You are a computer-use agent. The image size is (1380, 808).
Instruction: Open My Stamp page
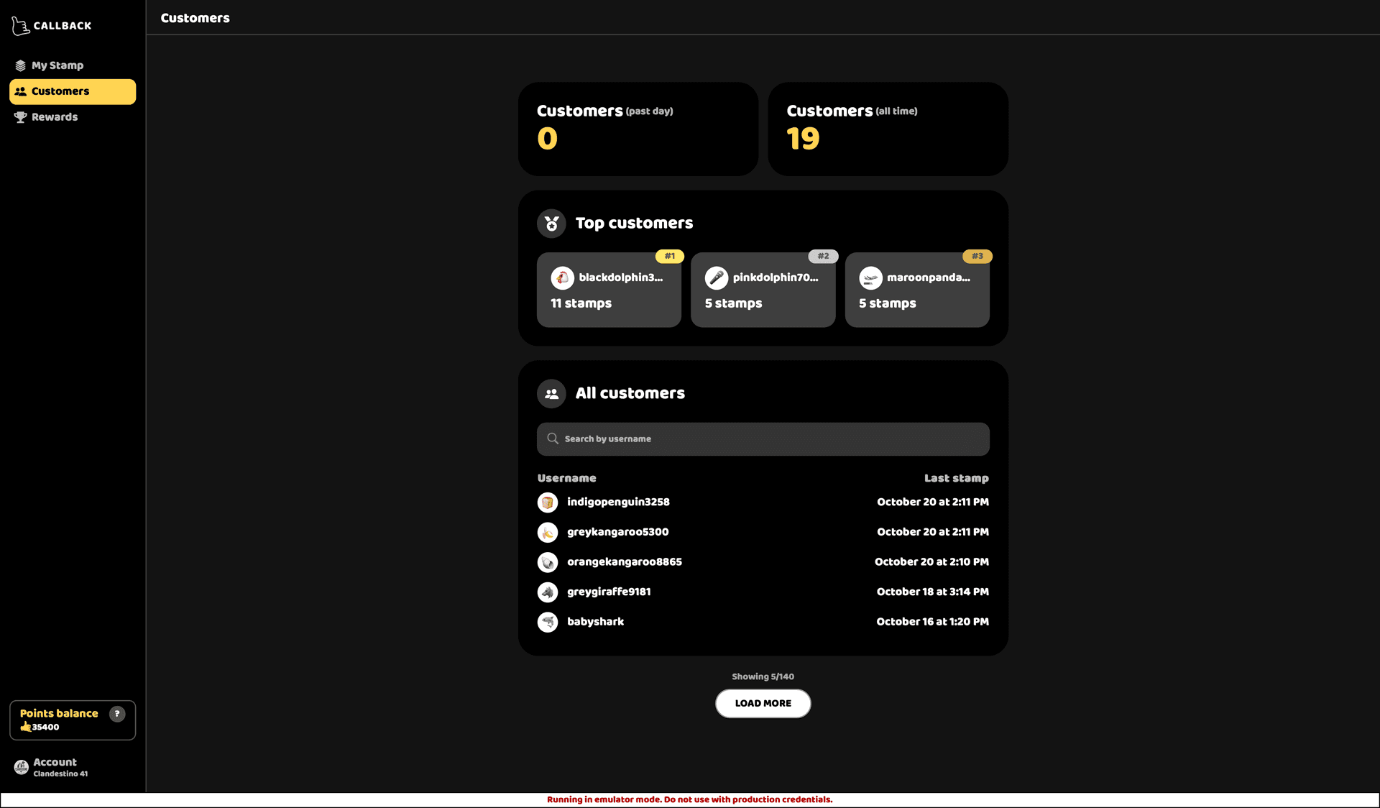[73, 65]
